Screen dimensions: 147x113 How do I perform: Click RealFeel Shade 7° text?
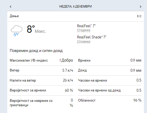tap(92, 37)
